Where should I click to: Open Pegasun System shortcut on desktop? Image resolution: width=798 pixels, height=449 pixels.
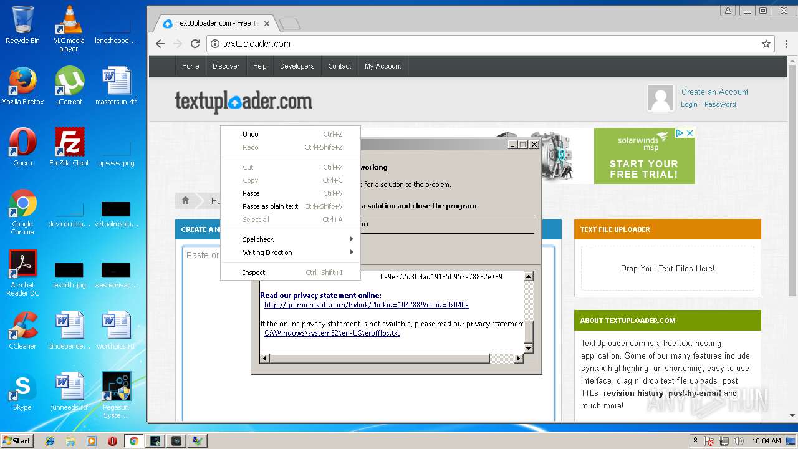116,395
